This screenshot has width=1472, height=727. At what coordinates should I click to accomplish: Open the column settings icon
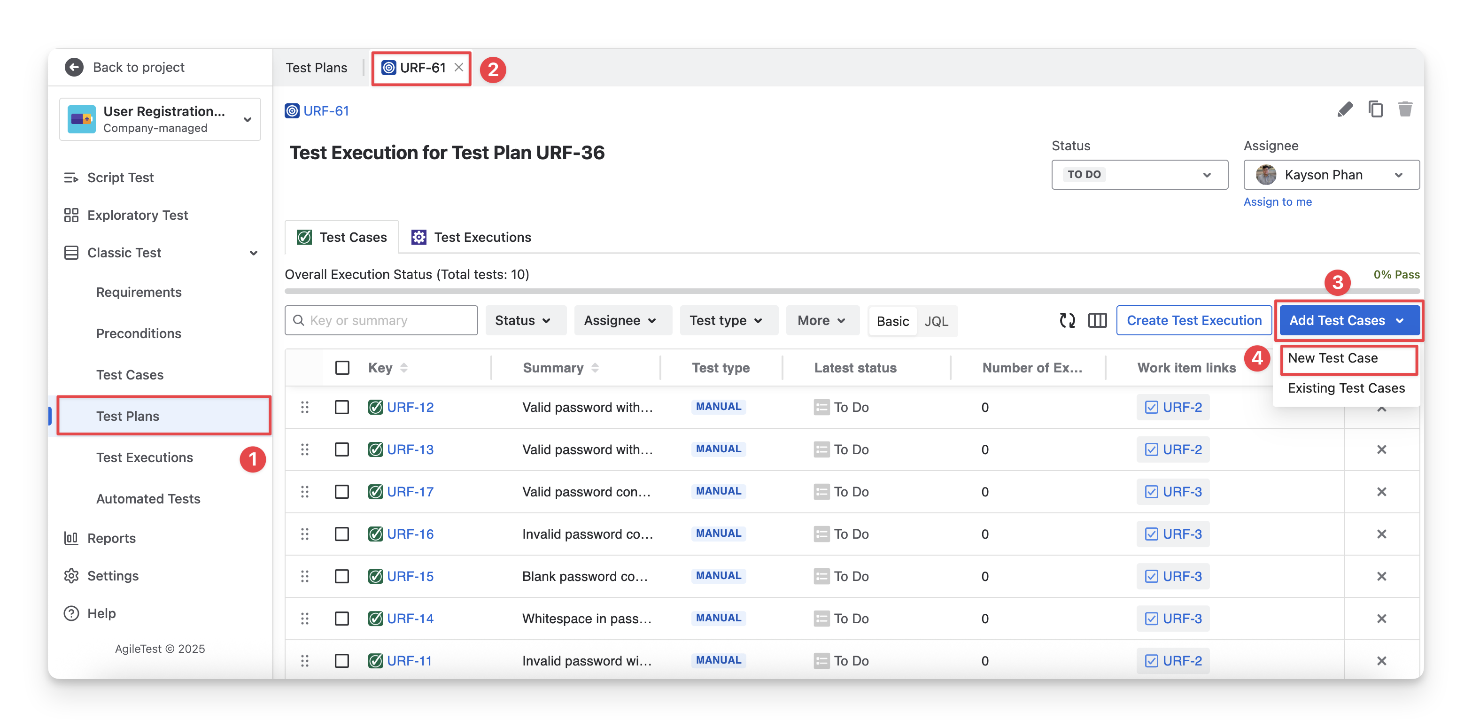[x=1097, y=321]
